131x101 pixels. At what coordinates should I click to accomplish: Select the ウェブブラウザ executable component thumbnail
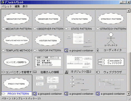click(x=111, y=62)
